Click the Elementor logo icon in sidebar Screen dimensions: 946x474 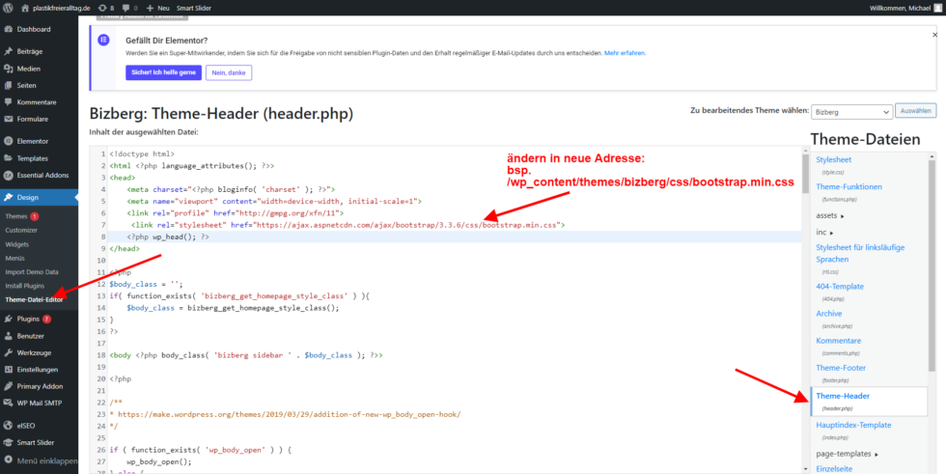tap(9, 141)
